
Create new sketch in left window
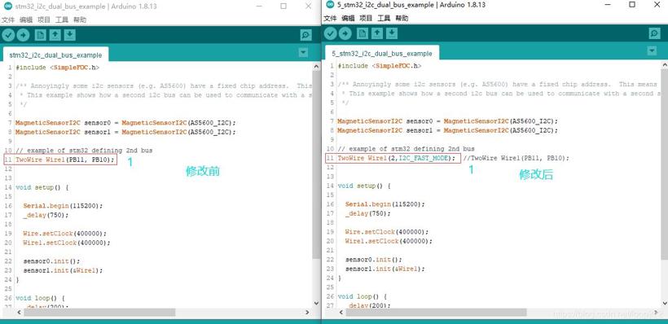tap(41, 35)
